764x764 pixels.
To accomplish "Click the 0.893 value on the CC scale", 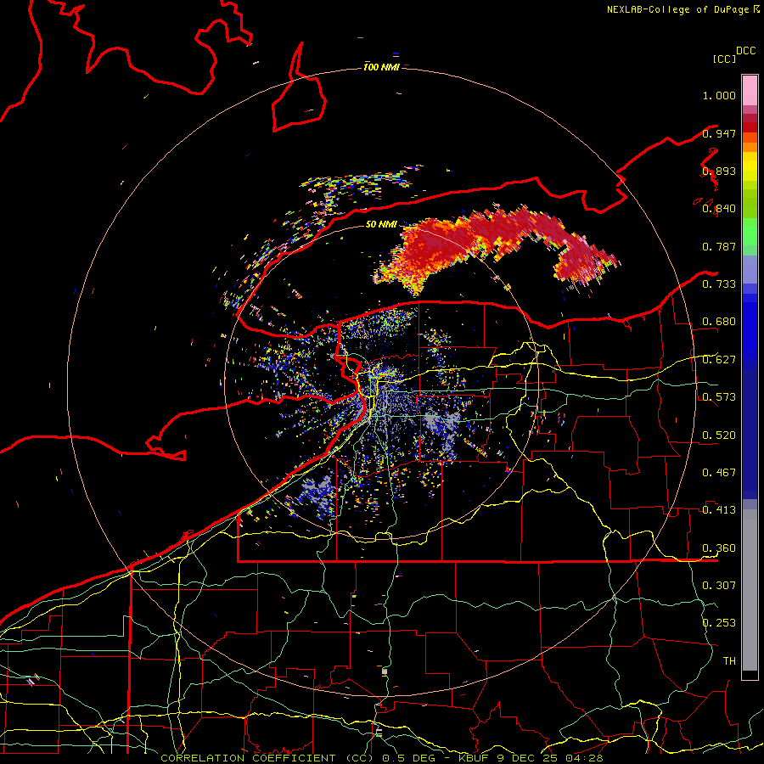I will [x=719, y=171].
